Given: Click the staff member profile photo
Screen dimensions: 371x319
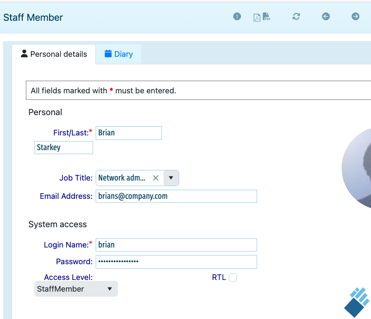Looking at the screenshot, I should click(x=356, y=168).
